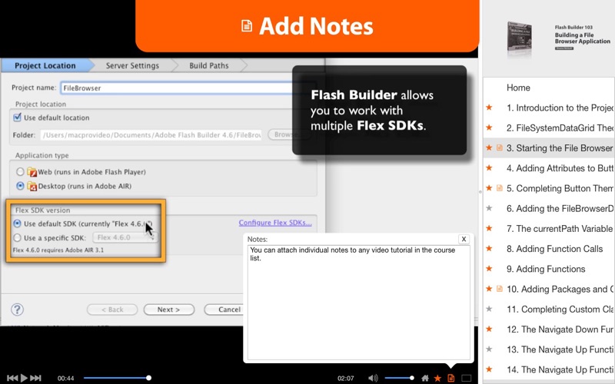Select the Use a specific SDK radio button
The width and height of the screenshot is (615, 384).
17,238
